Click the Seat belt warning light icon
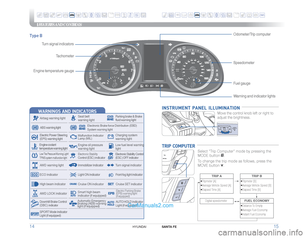 pos(73,118)
